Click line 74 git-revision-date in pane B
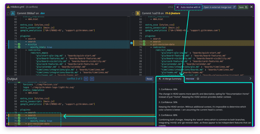This screenshot has width=260, height=134. pyautogui.click(x=162, y=45)
